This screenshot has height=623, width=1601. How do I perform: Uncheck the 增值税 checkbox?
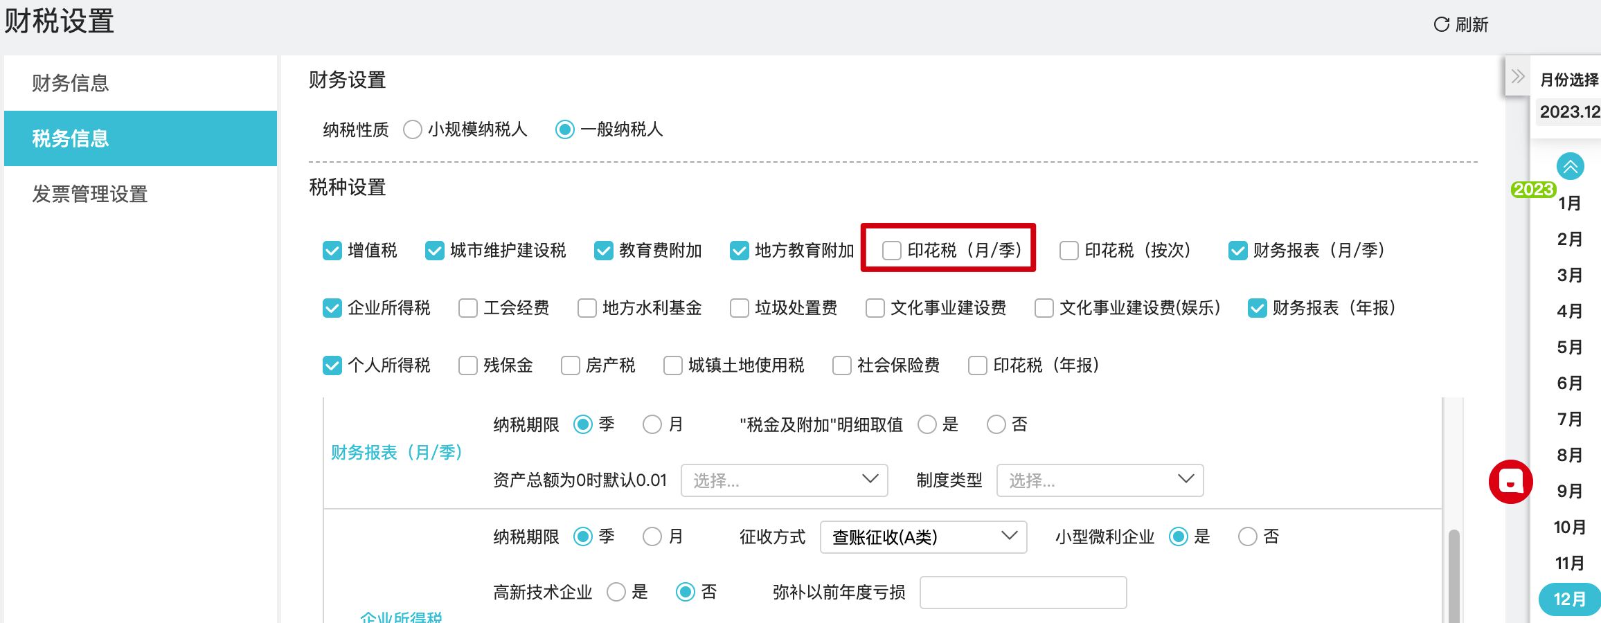click(332, 251)
